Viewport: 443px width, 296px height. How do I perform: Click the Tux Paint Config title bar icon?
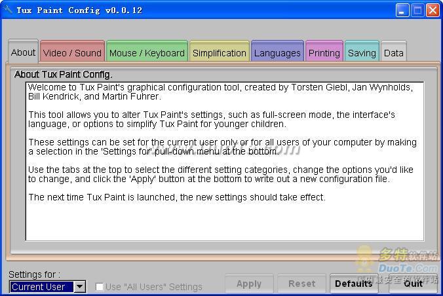pyautogui.click(x=8, y=10)
